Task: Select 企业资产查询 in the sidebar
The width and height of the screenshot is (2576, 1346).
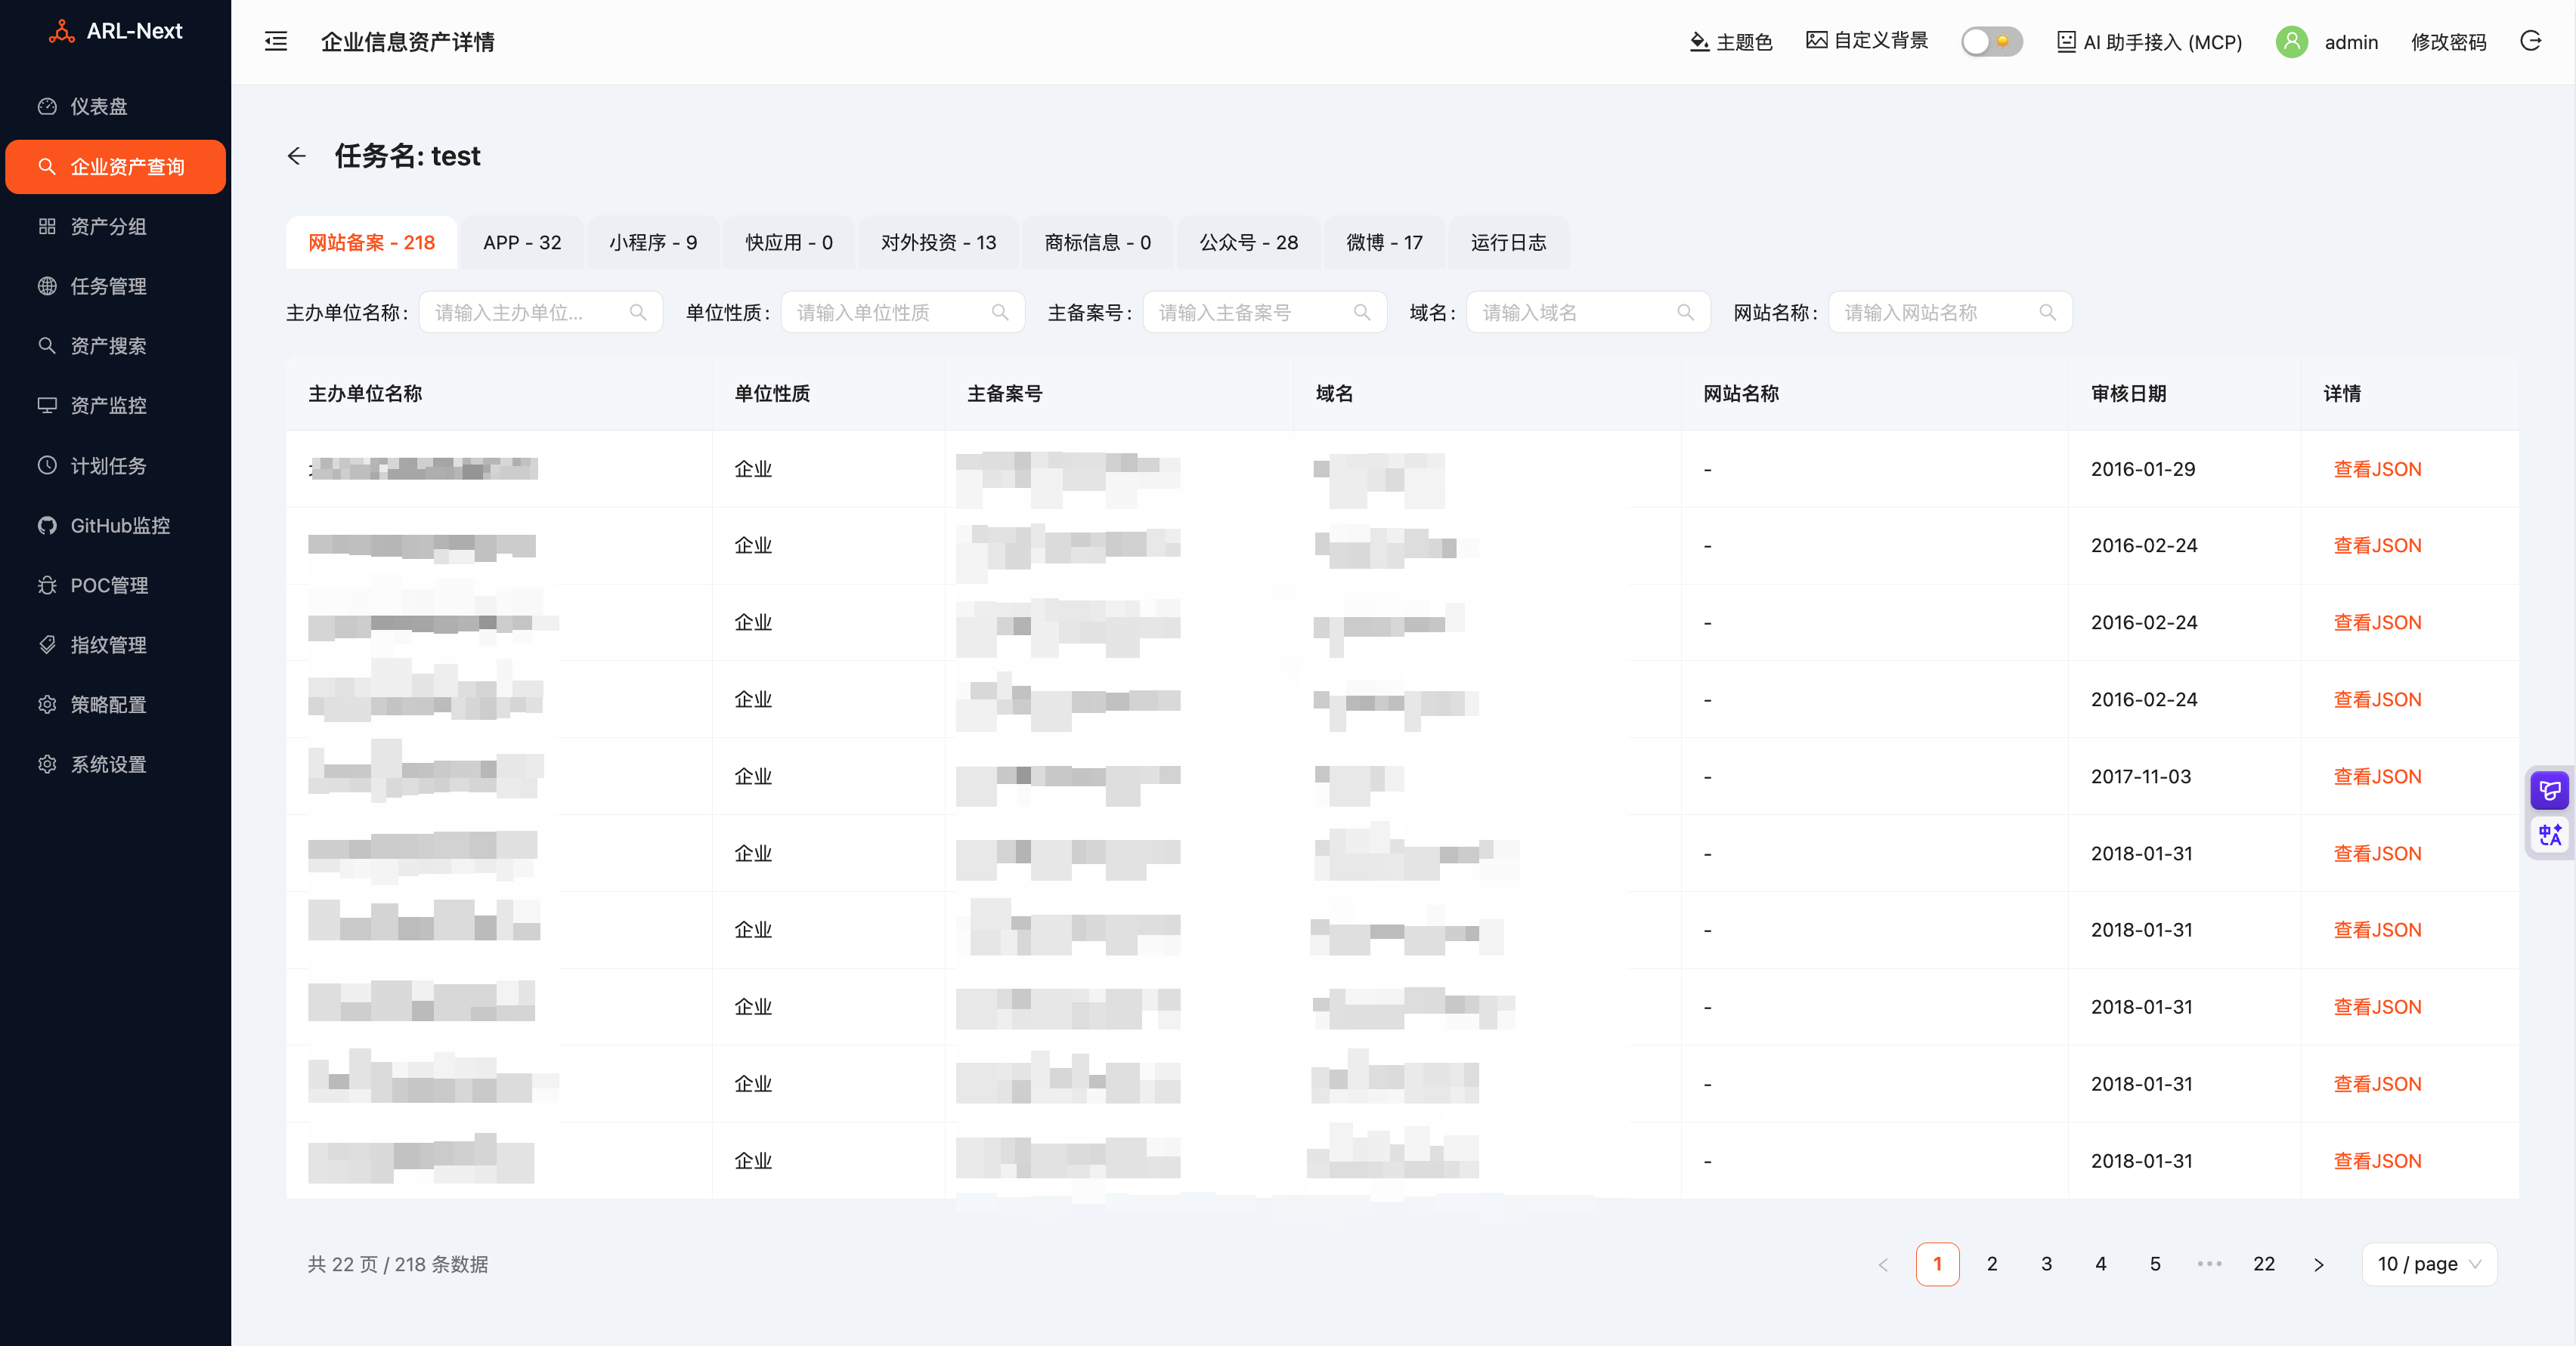Action: pos(115,166)
